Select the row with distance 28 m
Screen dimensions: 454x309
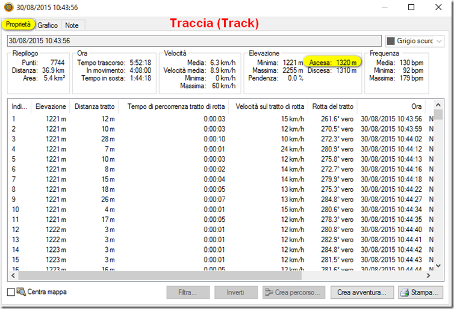221,139
